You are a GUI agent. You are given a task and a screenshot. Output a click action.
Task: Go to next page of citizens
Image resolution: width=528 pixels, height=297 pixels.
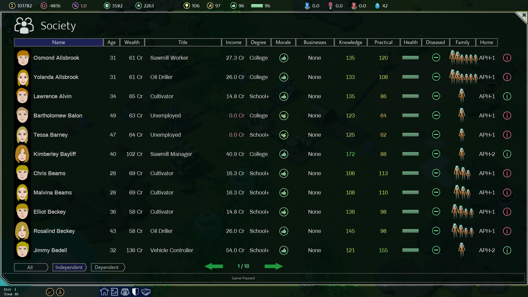[274, 266]
